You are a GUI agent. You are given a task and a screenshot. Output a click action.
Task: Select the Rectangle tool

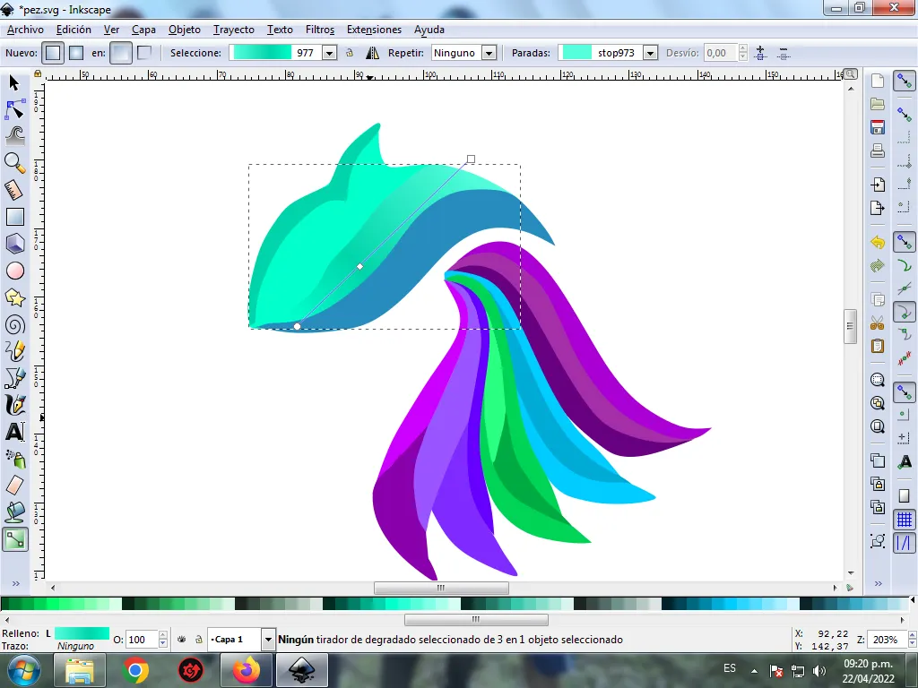[14, 217]
